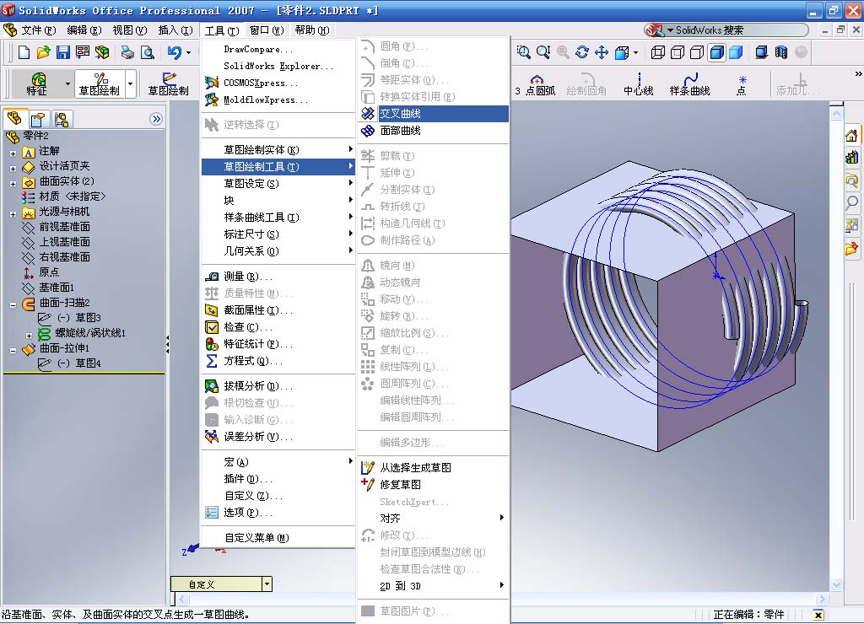Click the 样条曲线 tool
The image size is (864, 624).
click(x=689, y=85)
